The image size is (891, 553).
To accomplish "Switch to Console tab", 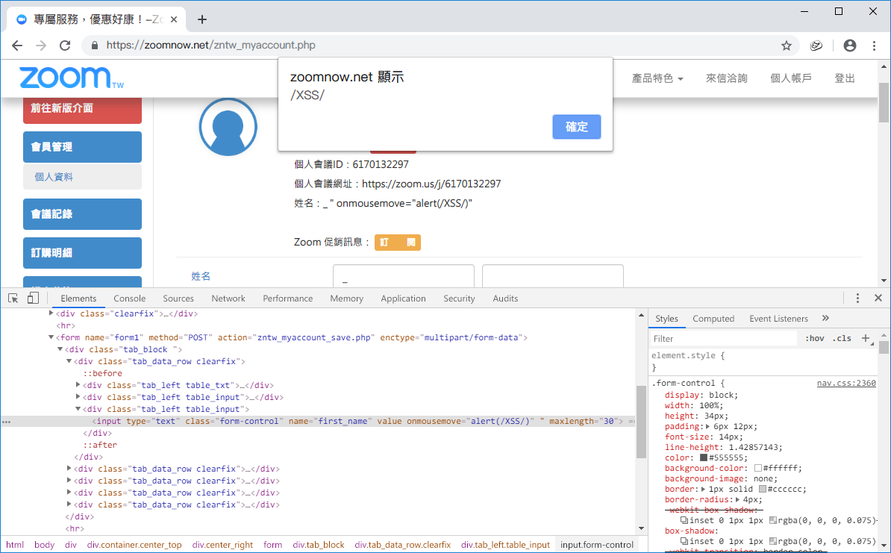I will click(130, 299).
